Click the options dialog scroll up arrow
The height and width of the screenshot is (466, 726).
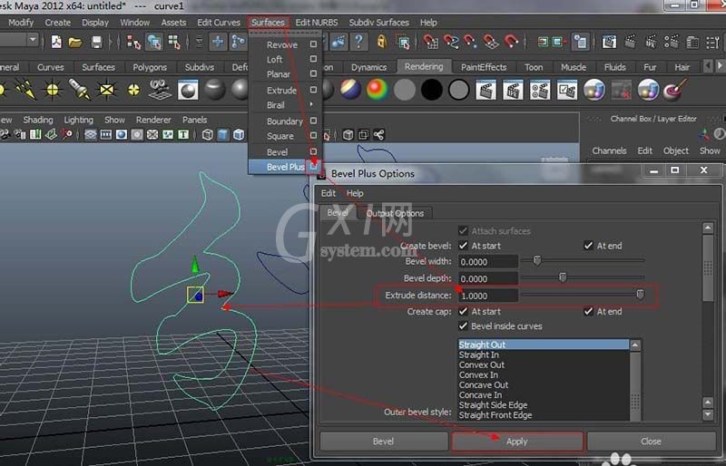coord(708,228)
